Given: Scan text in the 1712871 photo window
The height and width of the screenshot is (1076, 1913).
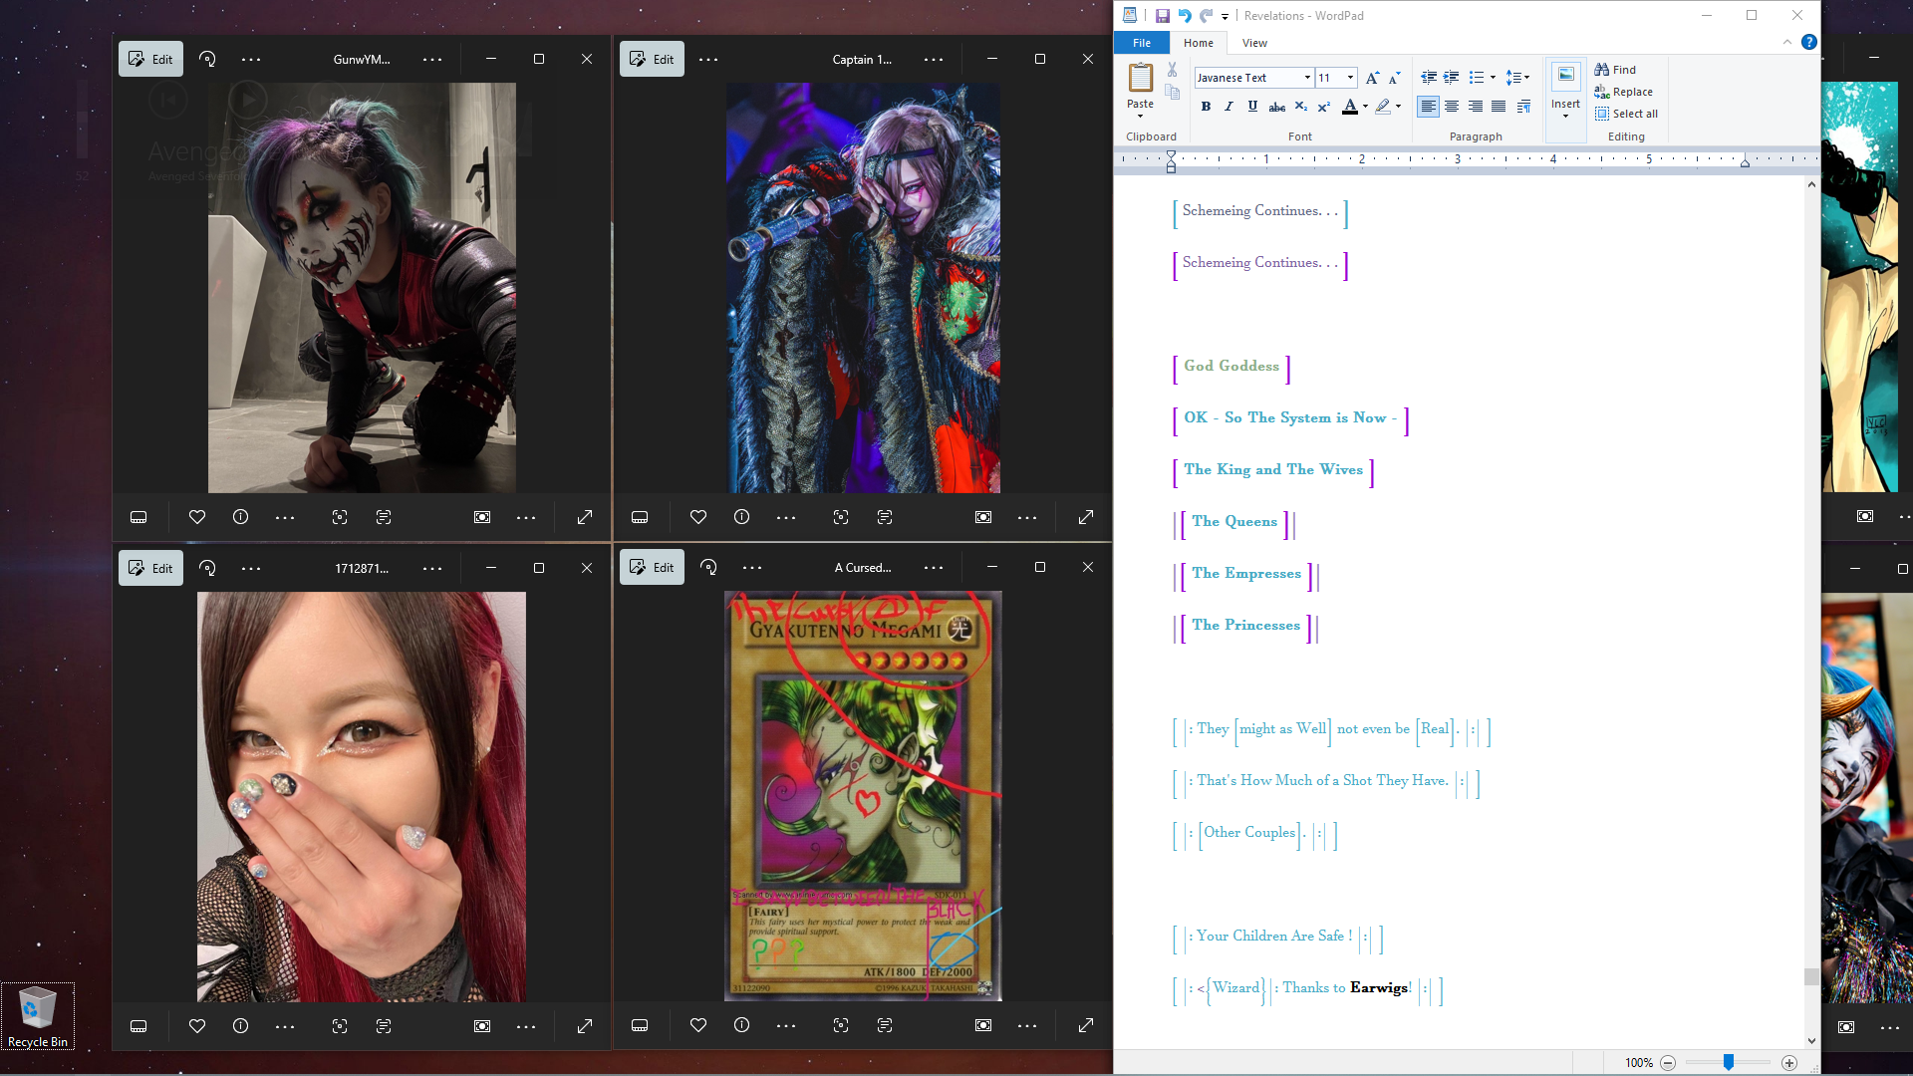Looking at the screenshot, I should (x=384, y=1026).
